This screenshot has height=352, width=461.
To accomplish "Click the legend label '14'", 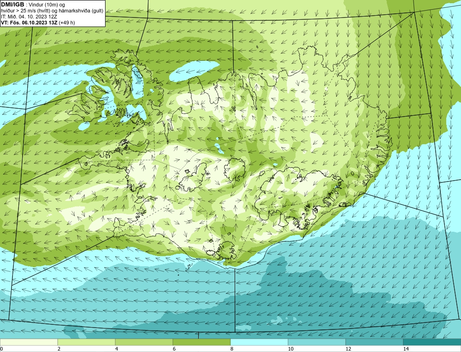I will point(406,349).
